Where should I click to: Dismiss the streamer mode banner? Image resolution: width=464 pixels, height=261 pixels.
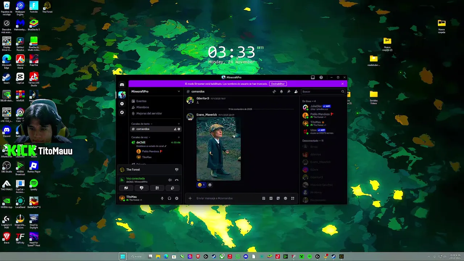coord(343,84)
